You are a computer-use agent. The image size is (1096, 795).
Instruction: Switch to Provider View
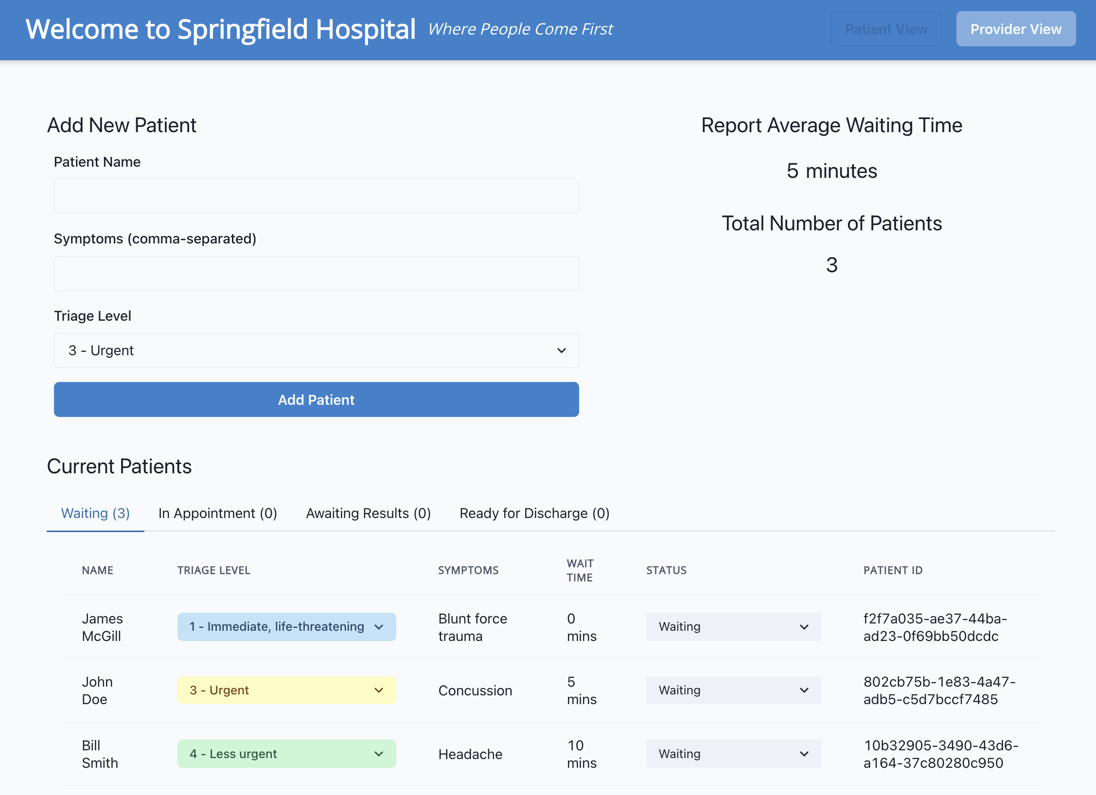coord(1015,29)
